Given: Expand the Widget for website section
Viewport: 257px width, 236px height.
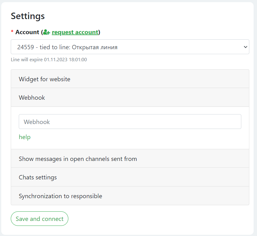Looking at the screenshot, I should point(130,79).
